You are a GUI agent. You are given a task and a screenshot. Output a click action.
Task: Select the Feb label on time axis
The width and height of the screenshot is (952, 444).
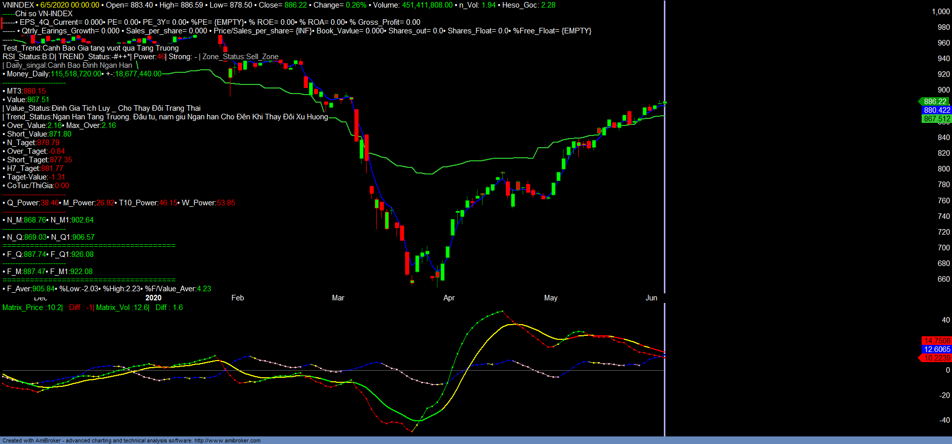[237, 298]
